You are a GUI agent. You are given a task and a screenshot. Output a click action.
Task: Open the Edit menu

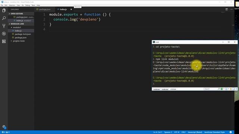click(x=6, y=5)
